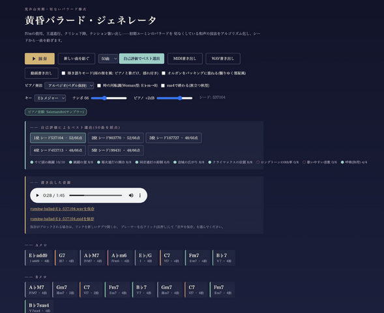Select the A♭m6 chord card
Screen dimensions: 384x313
click(120, 258)
